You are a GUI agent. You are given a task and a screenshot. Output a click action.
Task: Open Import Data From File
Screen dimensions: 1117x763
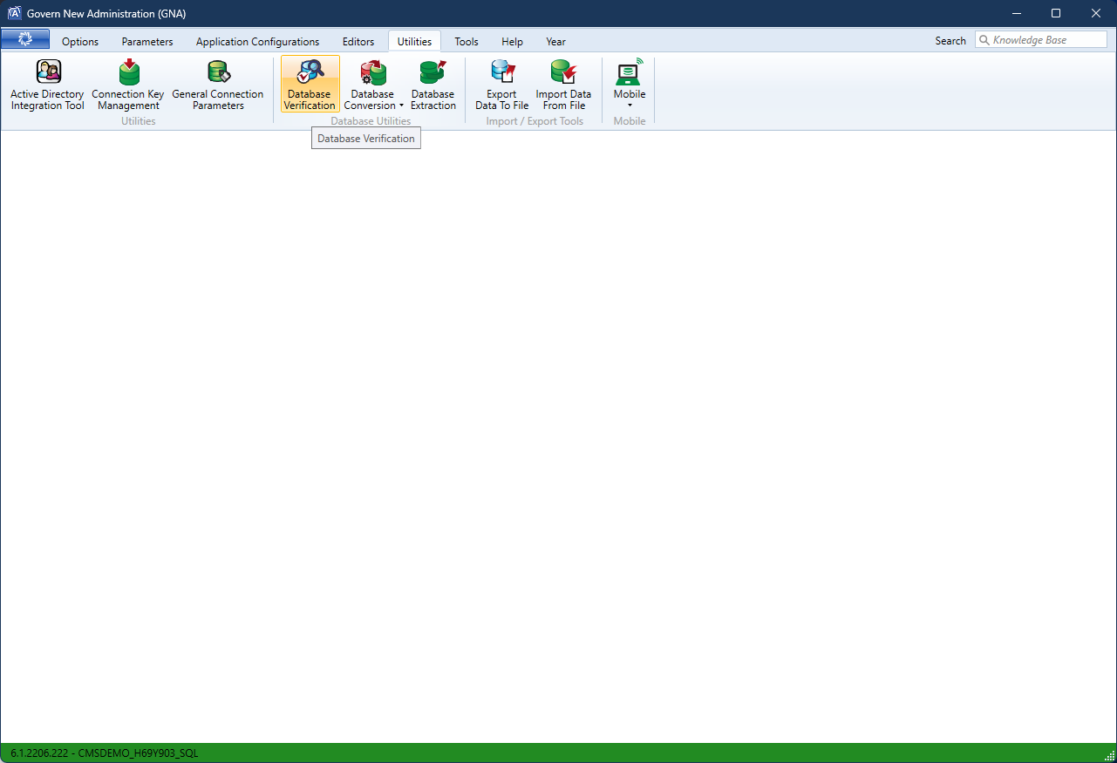pyautogui.click(x=563, y=85)
